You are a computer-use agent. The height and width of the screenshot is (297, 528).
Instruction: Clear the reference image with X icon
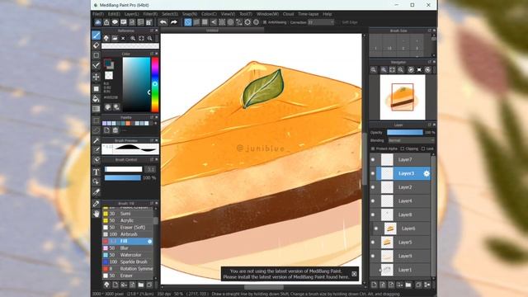(x=123, y=38)
